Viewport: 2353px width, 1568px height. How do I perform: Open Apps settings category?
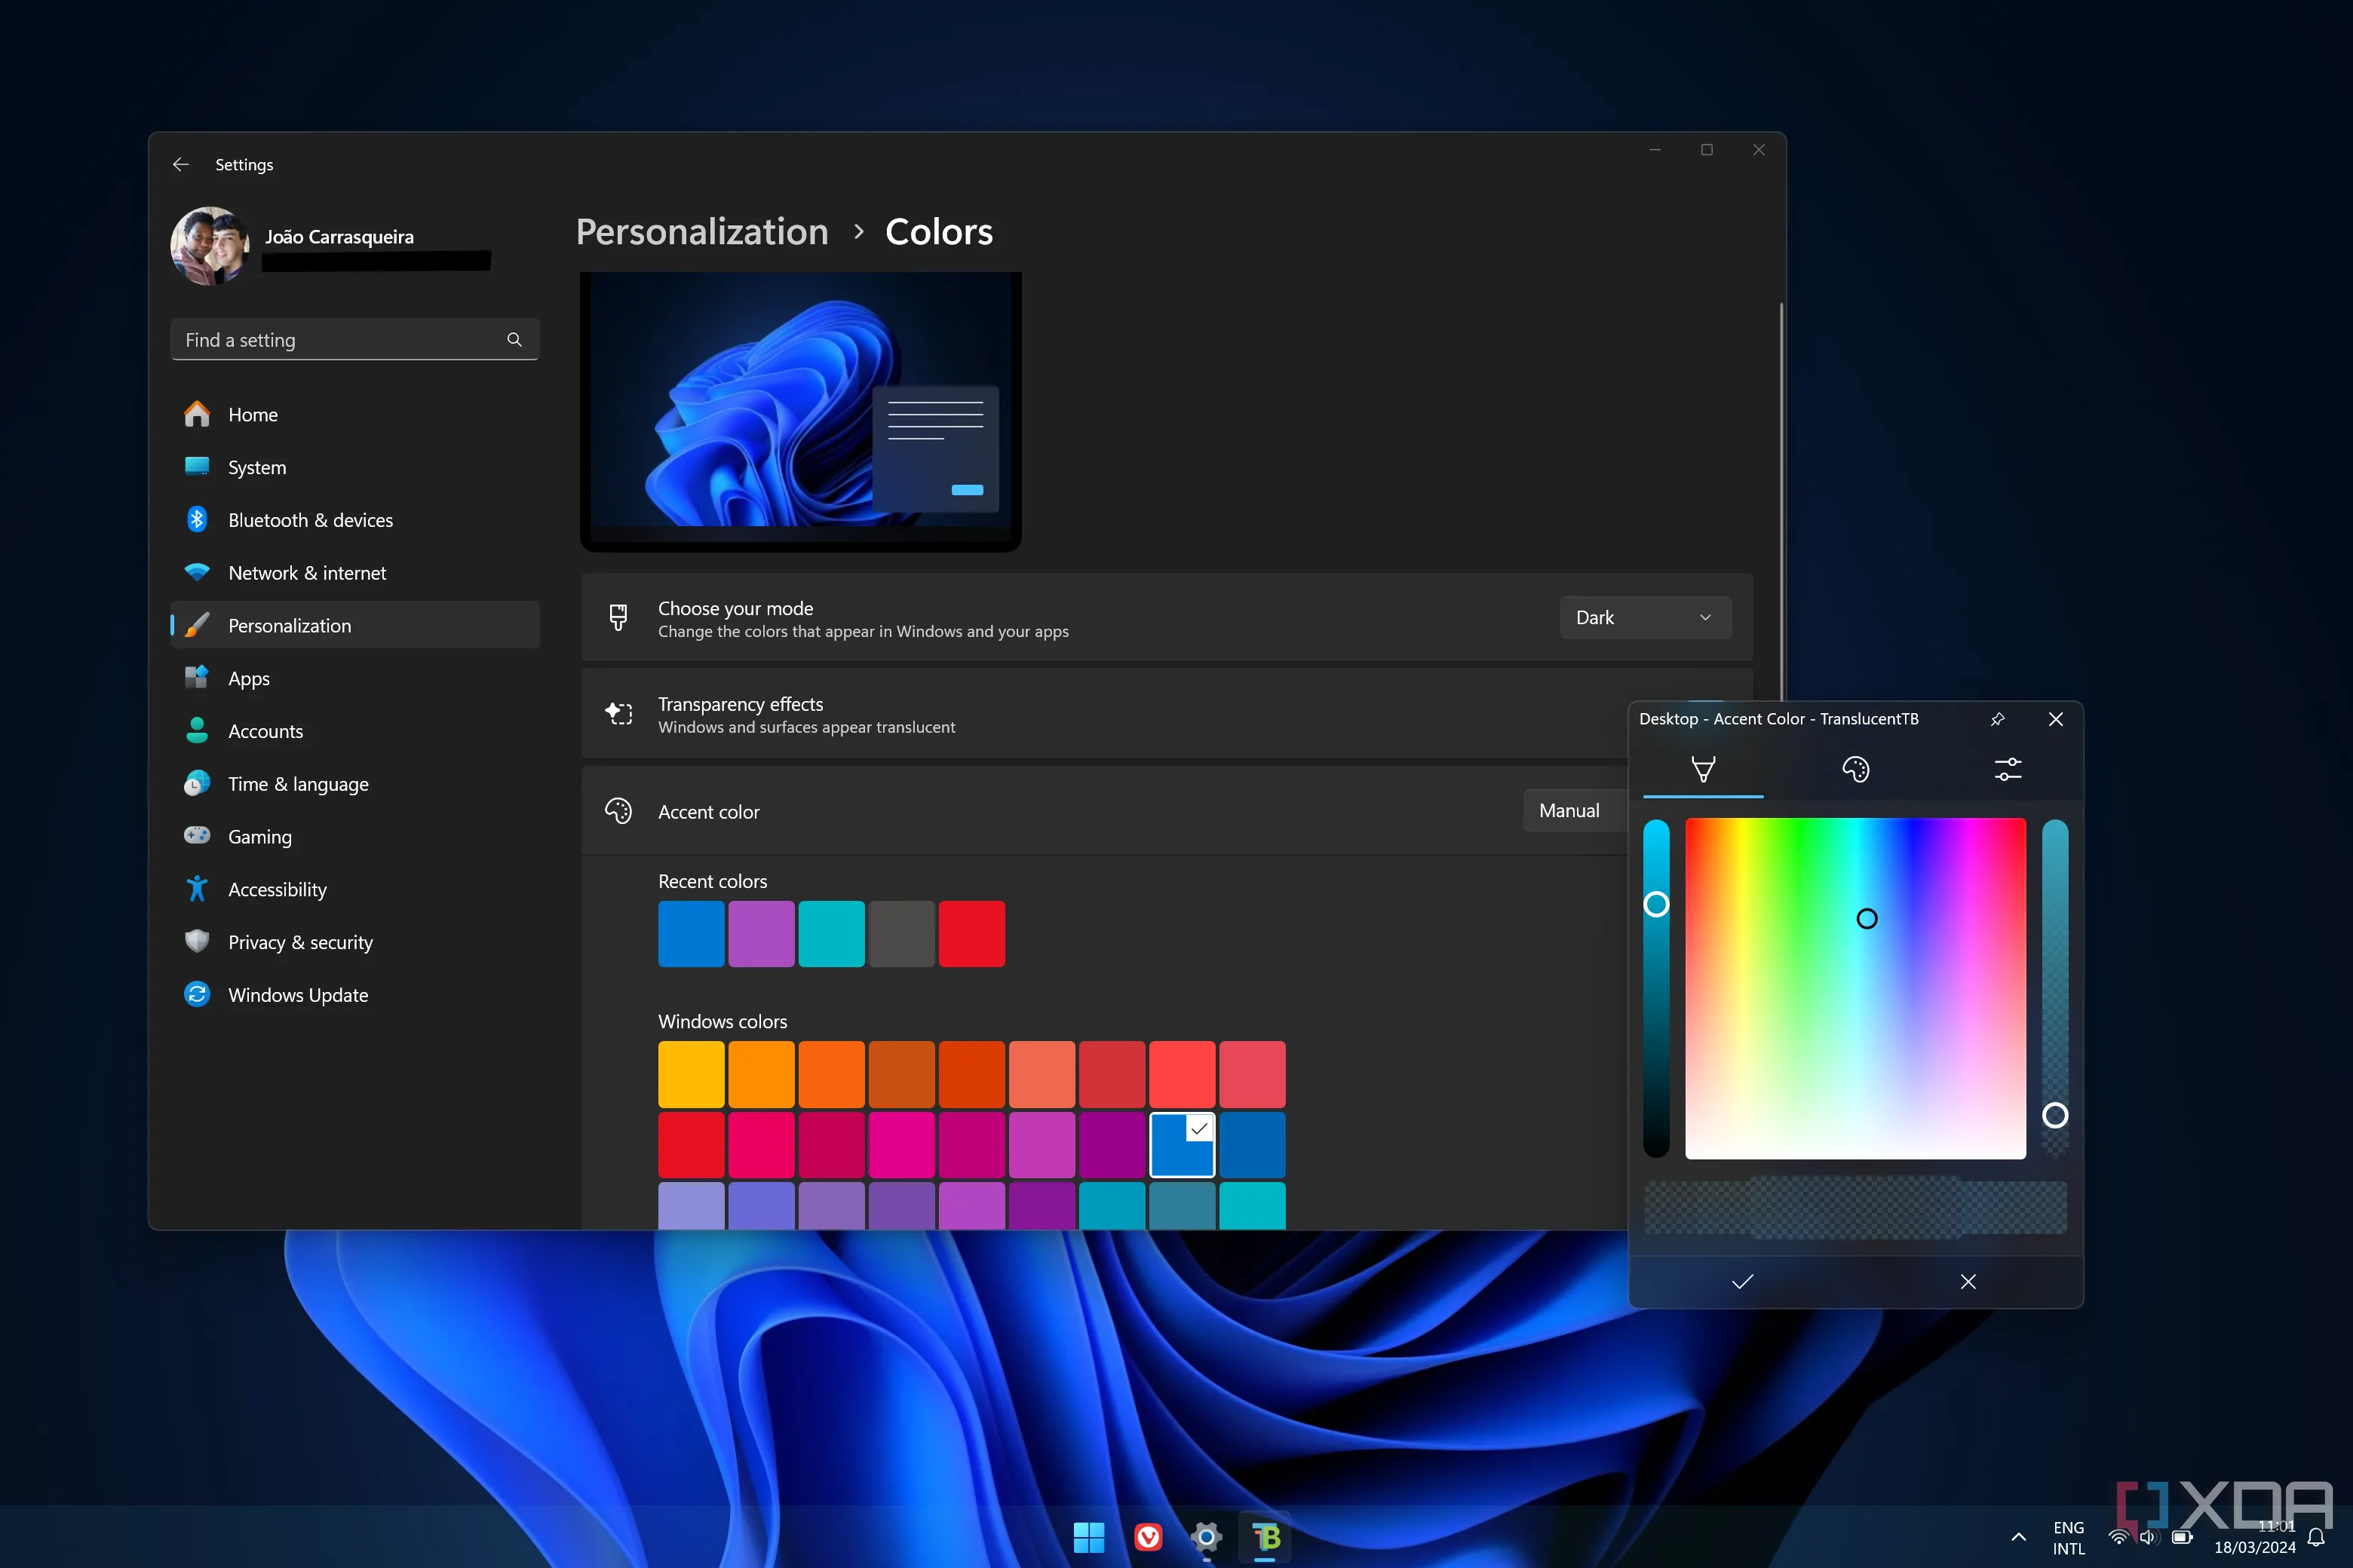coord(355,678)
